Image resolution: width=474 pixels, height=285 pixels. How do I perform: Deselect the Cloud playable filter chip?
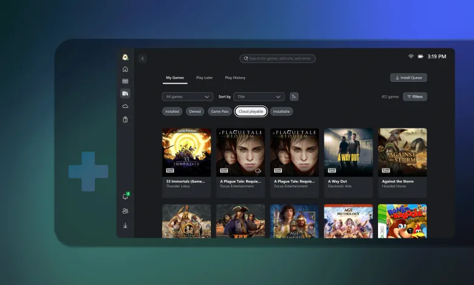click(x=251, y=112)
